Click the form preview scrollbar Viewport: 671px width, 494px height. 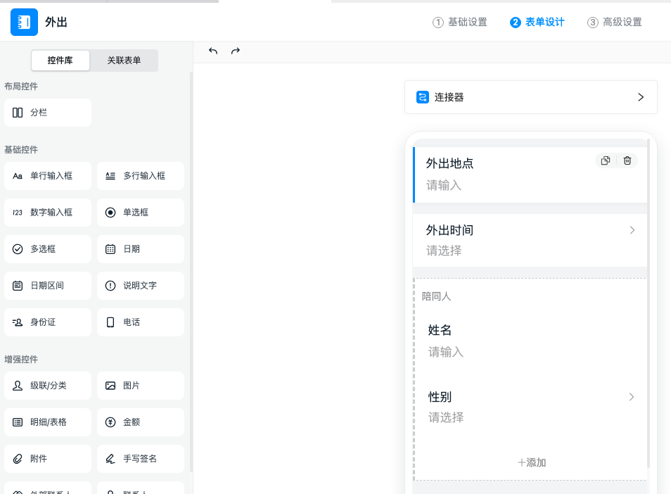648,303
